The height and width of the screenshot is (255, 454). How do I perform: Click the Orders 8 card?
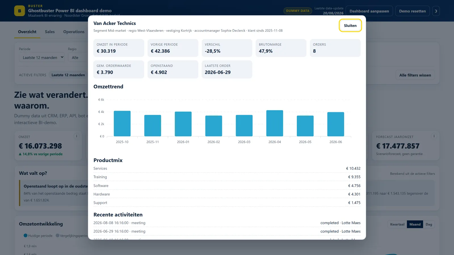pyautogui.click(x=335, y=48)
